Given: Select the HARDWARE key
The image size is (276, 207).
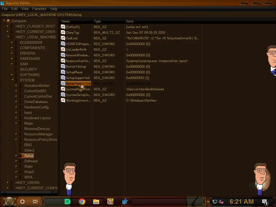Looking at the screenshot, I should point(30,58).
